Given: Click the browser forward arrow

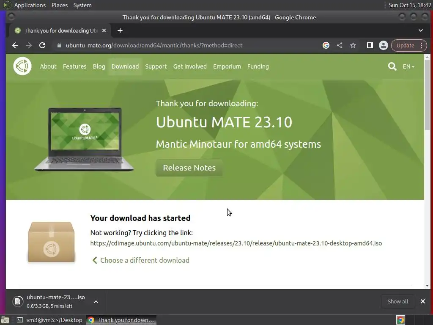Looking at the screenshot, I should click(x=29, y=45).
